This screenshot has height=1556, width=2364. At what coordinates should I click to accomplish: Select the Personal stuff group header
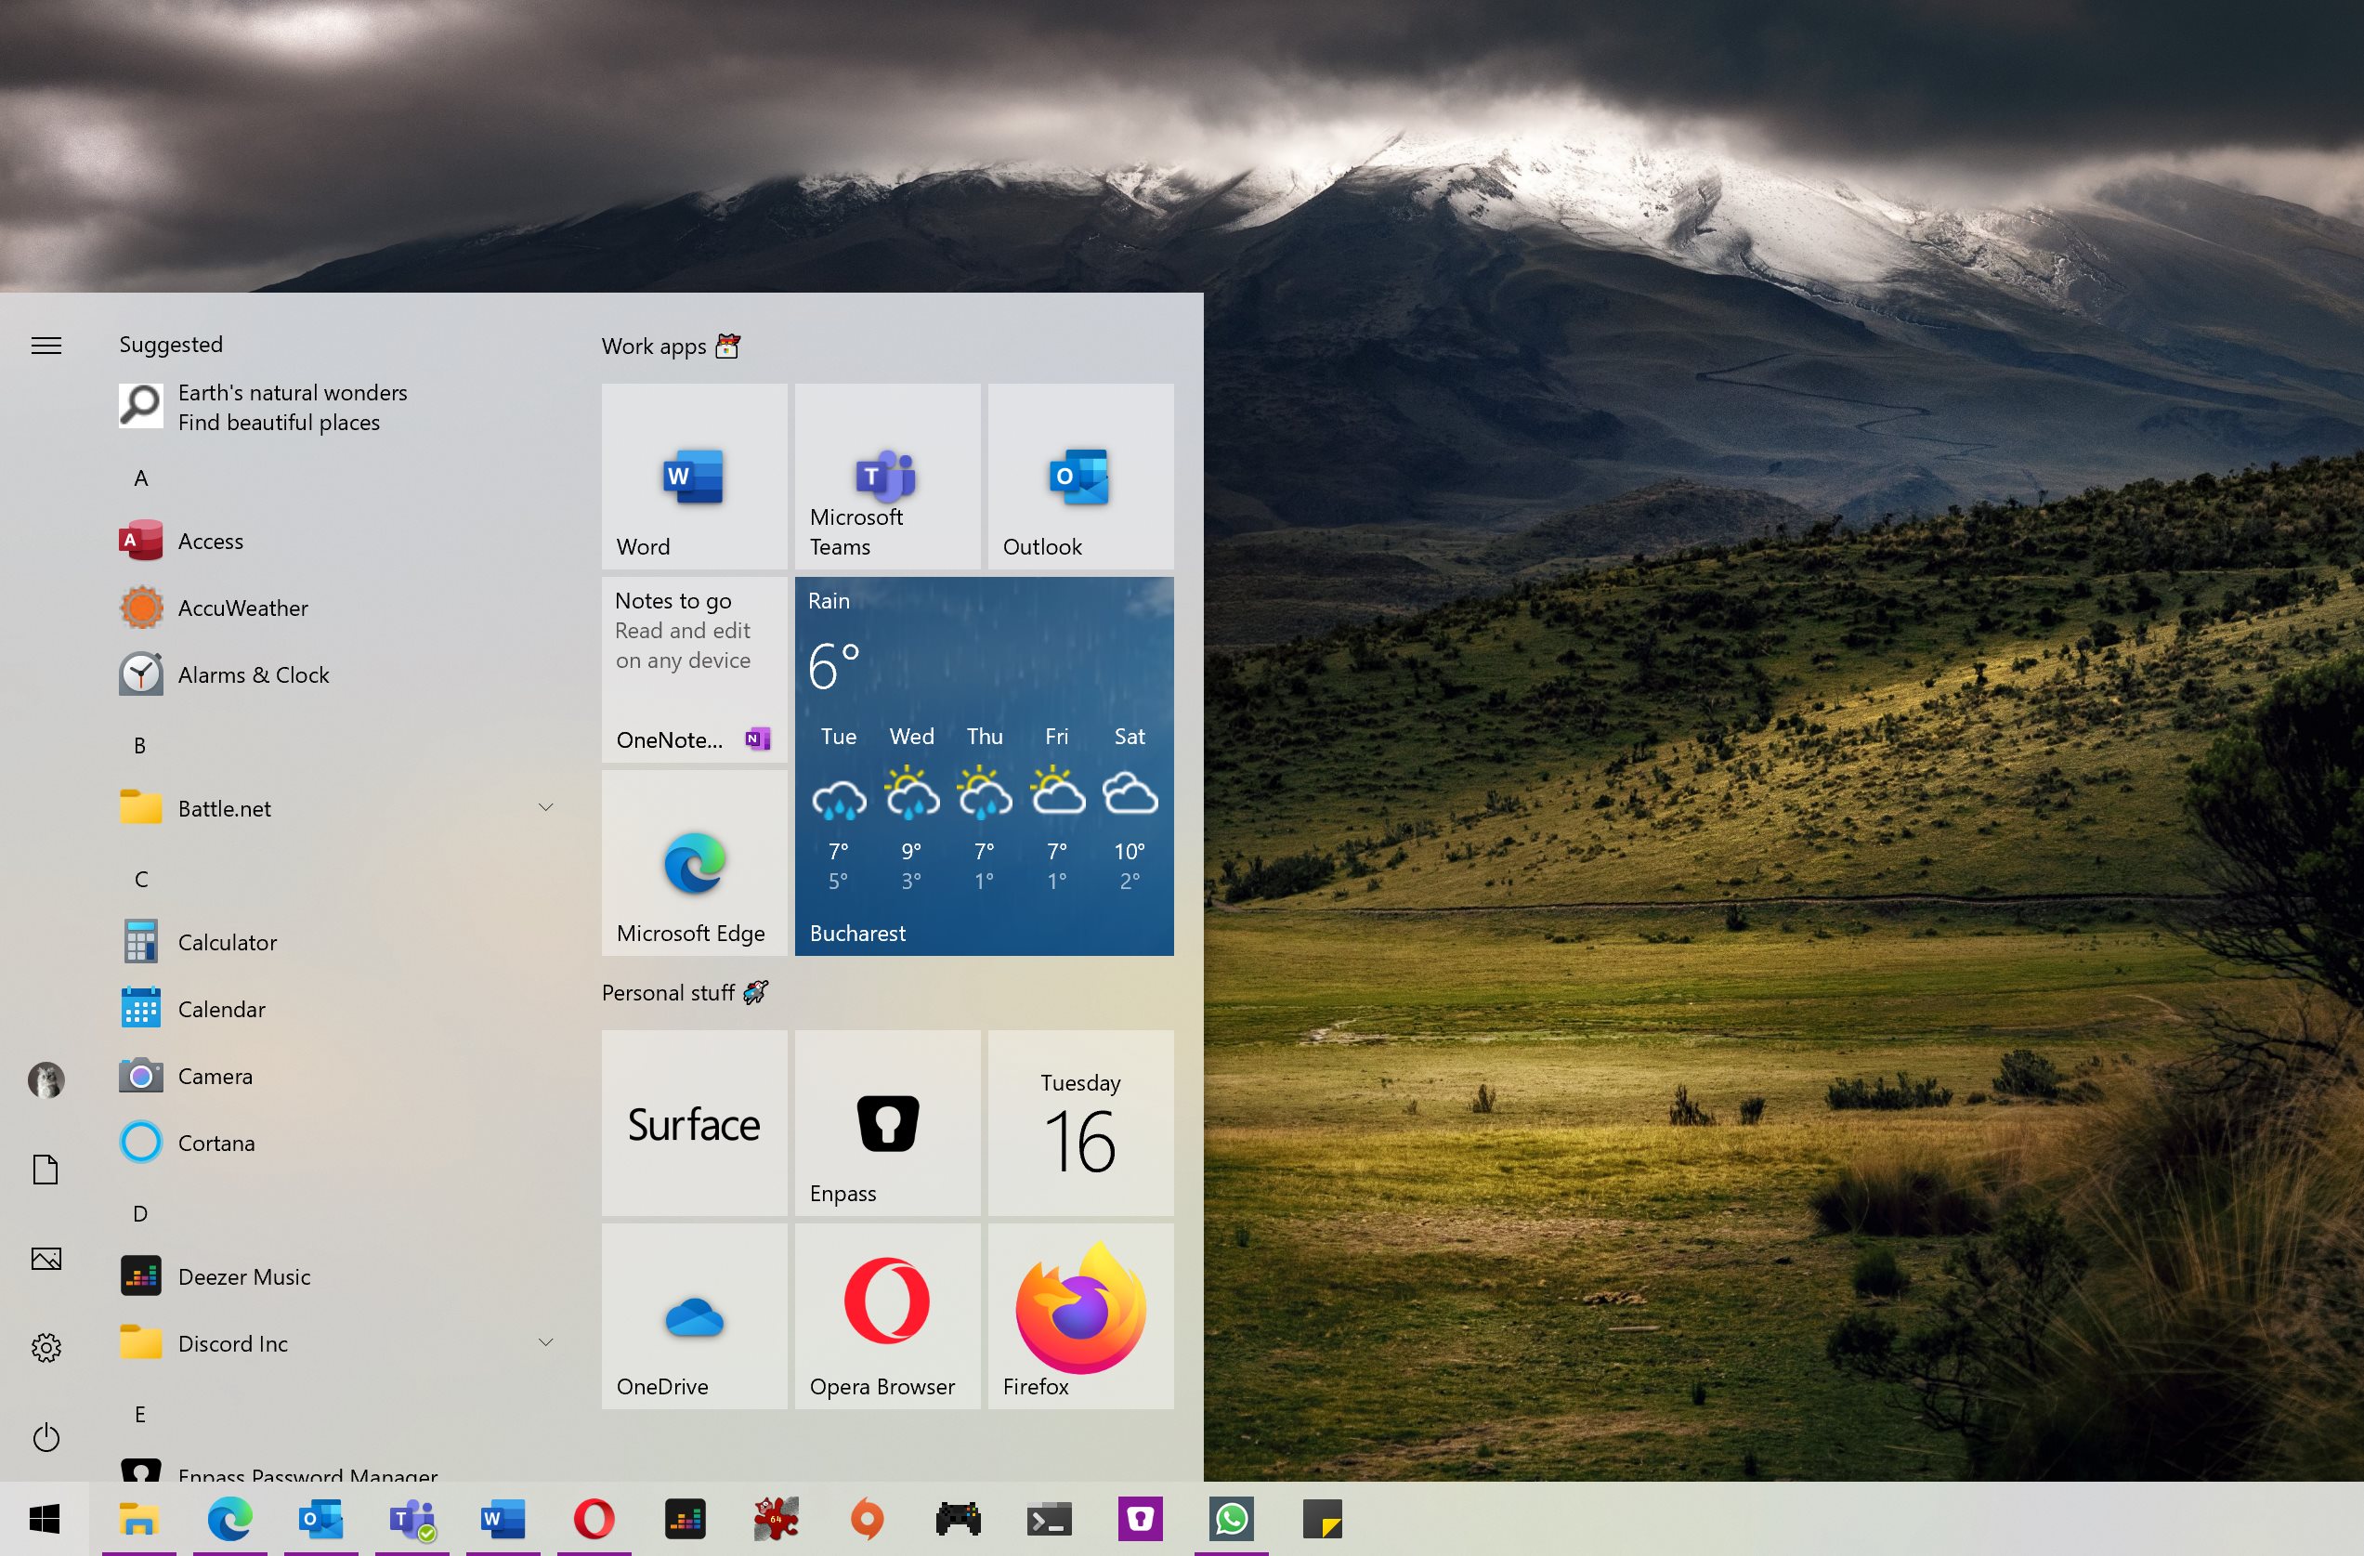(686, 993)
